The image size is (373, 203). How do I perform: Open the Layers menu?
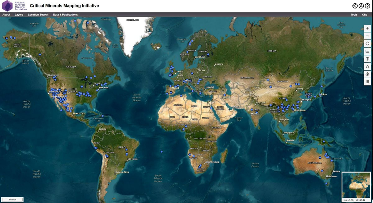pos(19,15)
